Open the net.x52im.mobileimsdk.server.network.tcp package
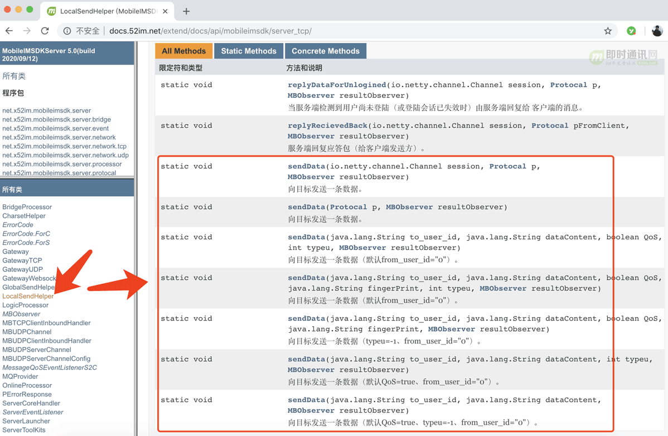The width and height of the screenshot is (668, 436). click(64, 146)
